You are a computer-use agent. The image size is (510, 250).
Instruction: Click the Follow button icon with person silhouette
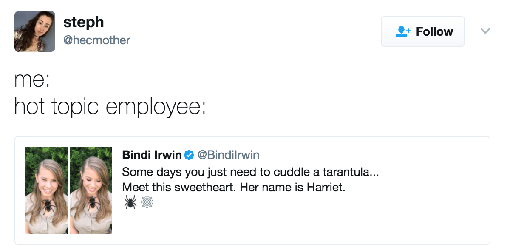[x=402, y=31]
